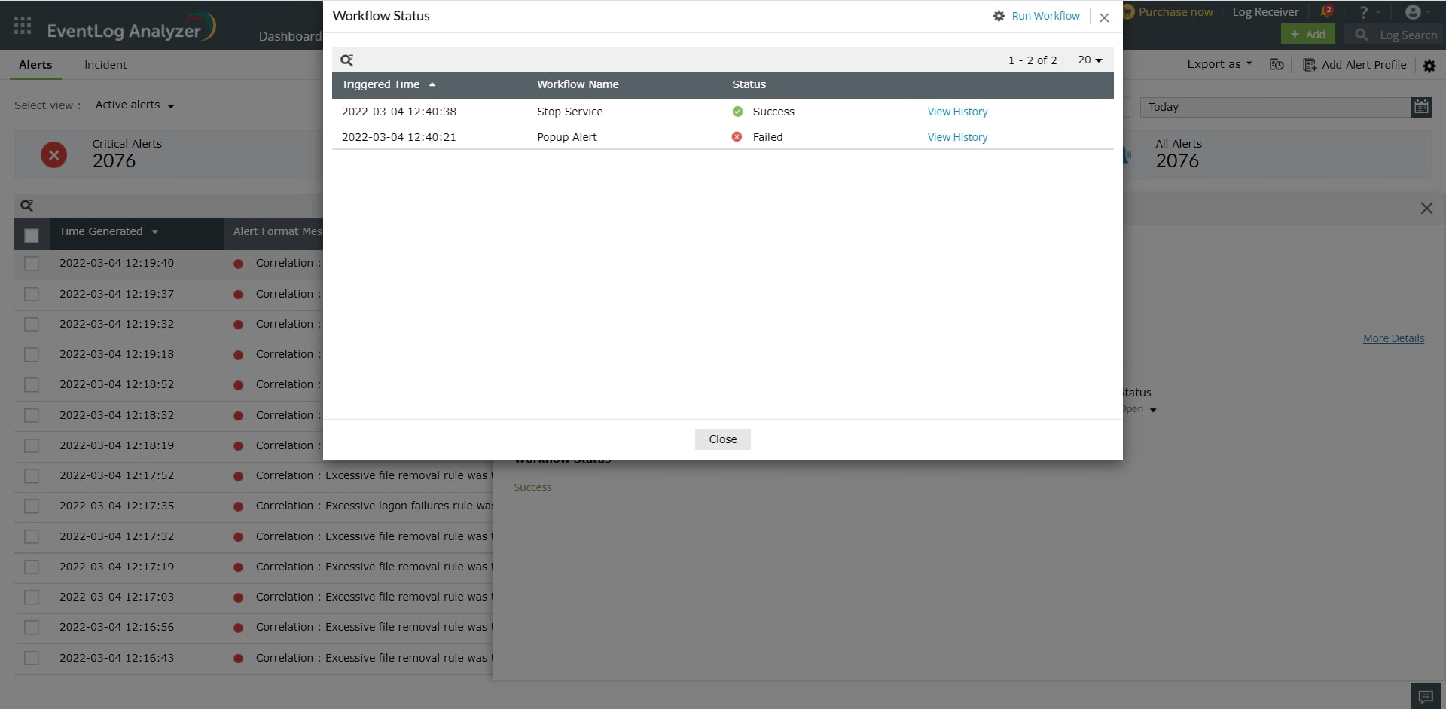Select alert checkbox for 12:17:35

pyautogui.click(x=32, y=506)
